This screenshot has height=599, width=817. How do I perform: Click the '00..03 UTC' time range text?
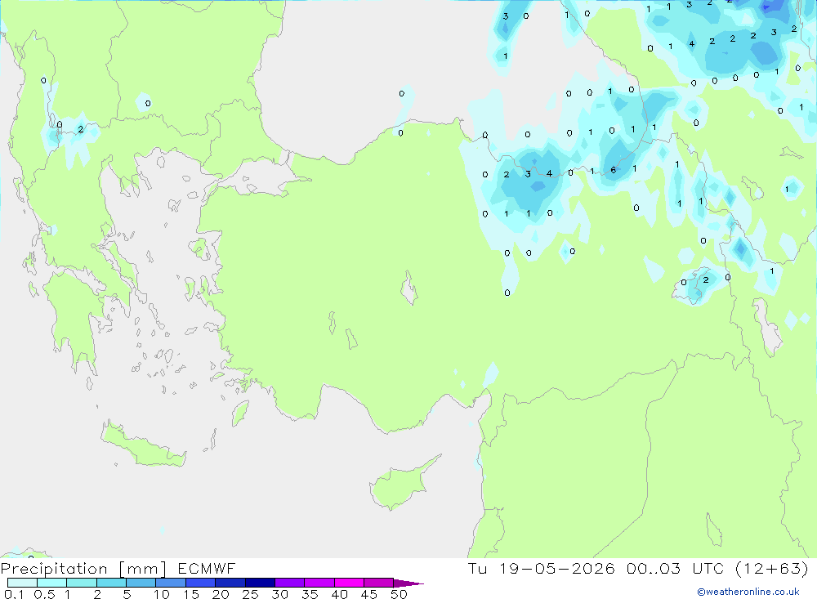pos(676,568)
